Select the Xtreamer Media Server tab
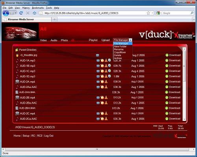This screenshot has height=157, width=197. point(27,19)
